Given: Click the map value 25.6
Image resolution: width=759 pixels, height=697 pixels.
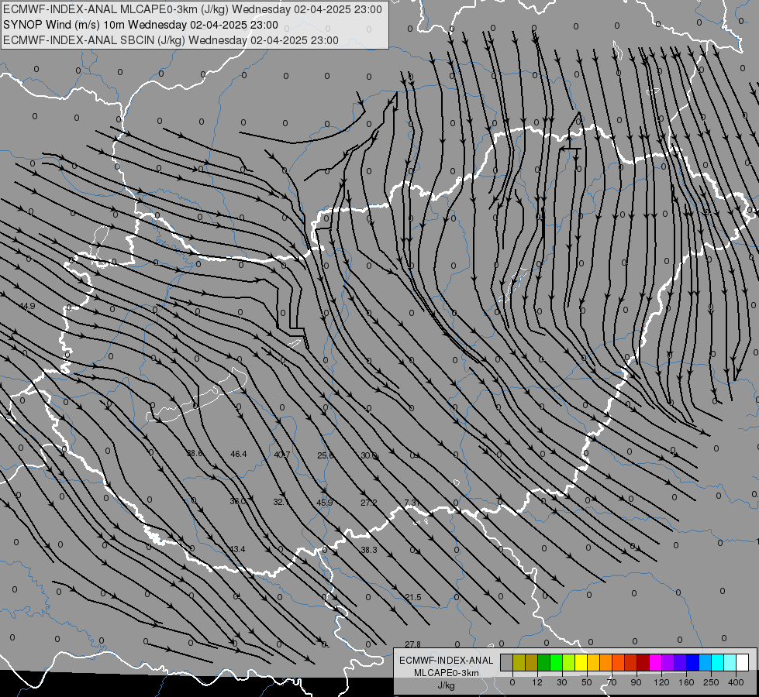Looking at the screenshot, I should click(326, 455).
